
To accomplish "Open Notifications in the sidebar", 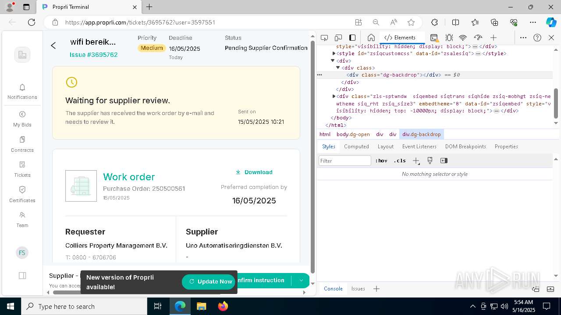I will pos(22,92).
